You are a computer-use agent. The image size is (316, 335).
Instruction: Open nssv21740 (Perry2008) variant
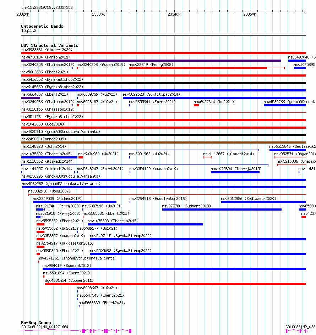coord(58,206)
